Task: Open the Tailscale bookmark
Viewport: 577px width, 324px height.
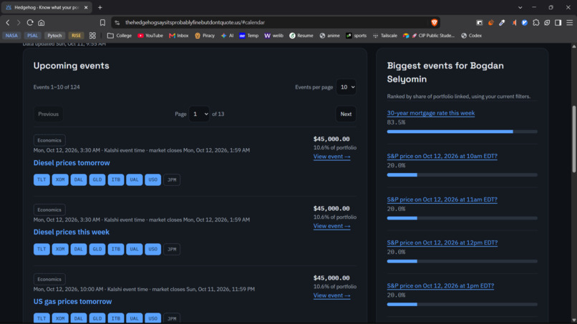Action: point(385,36)
